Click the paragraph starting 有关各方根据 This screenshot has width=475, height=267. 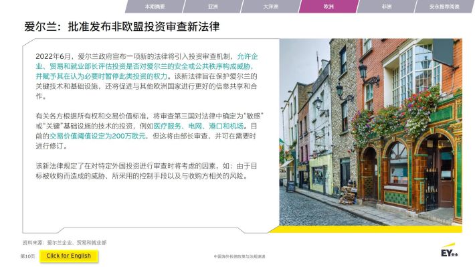(149, 131)
